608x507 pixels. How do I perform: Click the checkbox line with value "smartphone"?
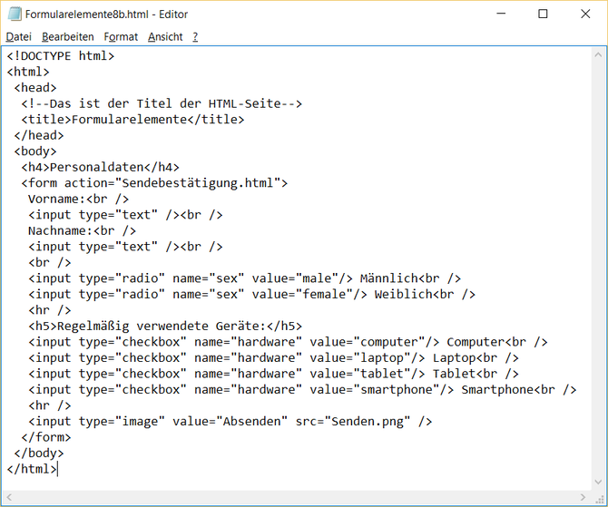(x=302, y=390)
